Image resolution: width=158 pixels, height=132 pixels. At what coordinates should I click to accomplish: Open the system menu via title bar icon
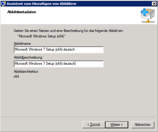(3, 4)
